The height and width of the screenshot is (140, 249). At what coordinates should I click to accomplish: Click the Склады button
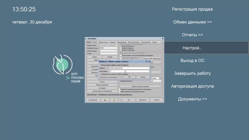(x=110, y=57)
